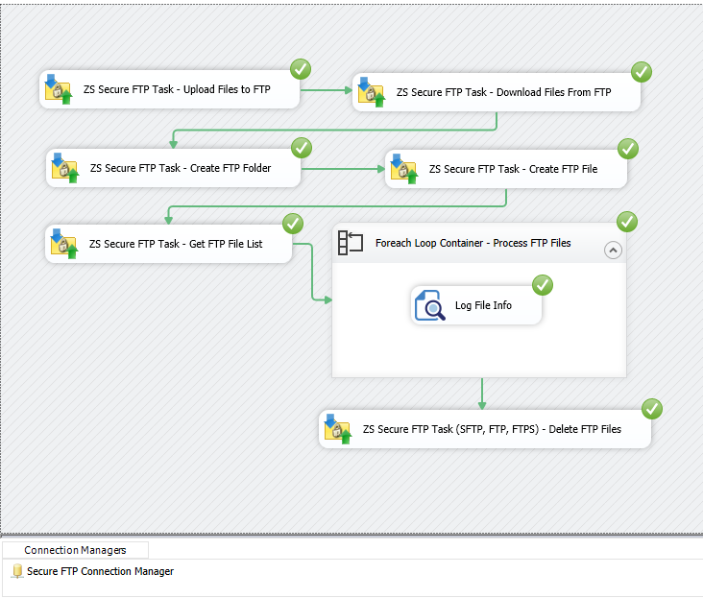Select the Delete FTP Files task icon
Screen dimensions: 703x598
pos(337,429)
